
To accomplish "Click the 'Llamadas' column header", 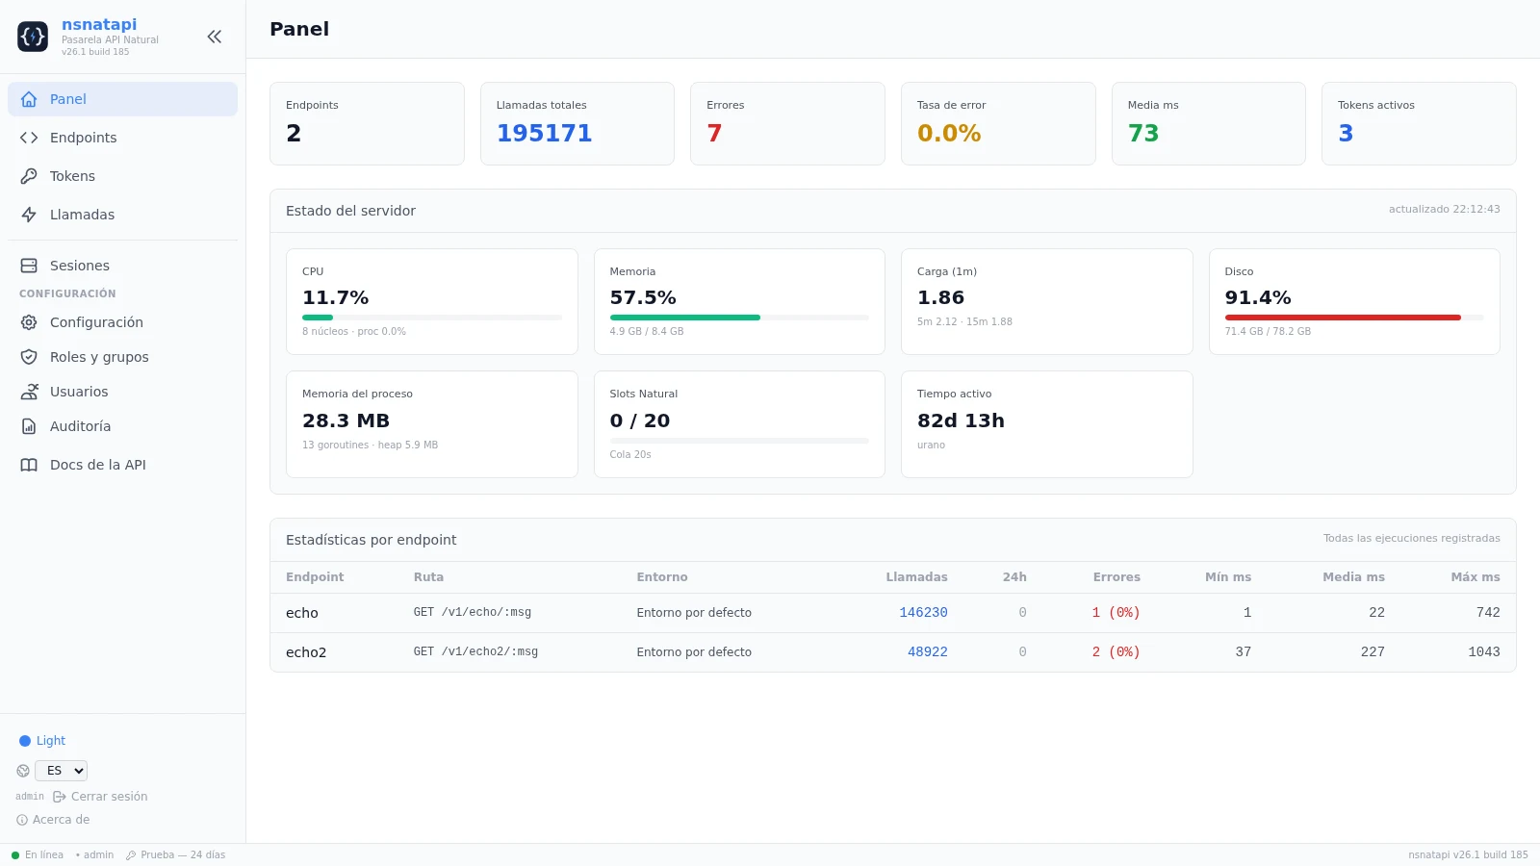I will point(916,577).
